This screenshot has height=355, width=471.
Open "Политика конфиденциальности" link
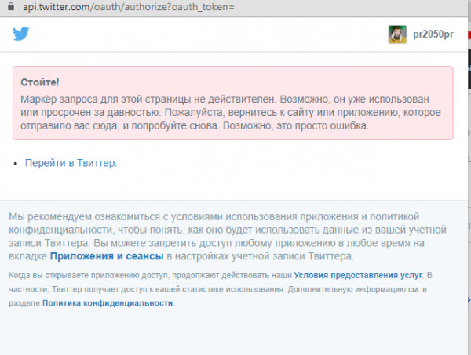[108, 303]
